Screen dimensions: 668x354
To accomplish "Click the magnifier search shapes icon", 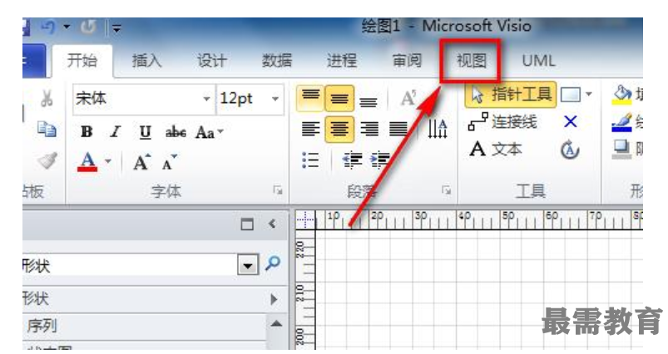I will point(273,263).
